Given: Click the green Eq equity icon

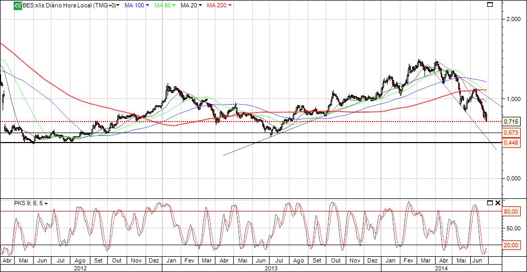Looking at the screenshot, I should tap(17, 5).
